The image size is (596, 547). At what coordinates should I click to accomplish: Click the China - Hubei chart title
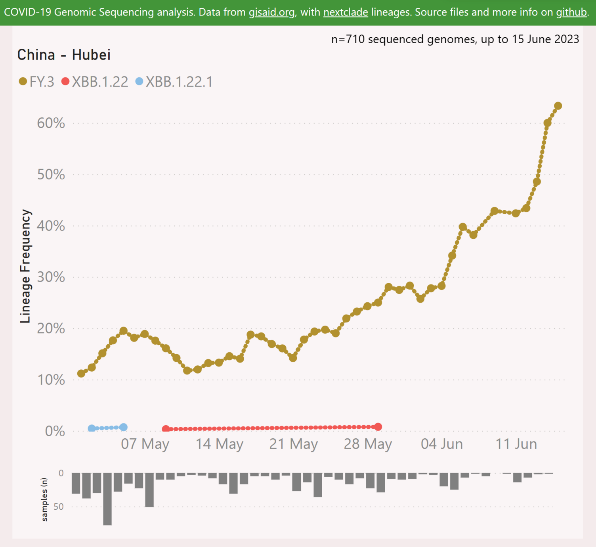click(x=64, y=55)
